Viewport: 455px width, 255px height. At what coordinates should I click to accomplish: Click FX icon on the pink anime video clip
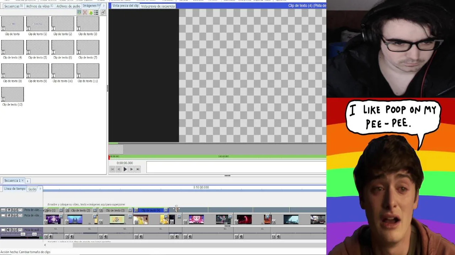[x=185, y=222]
